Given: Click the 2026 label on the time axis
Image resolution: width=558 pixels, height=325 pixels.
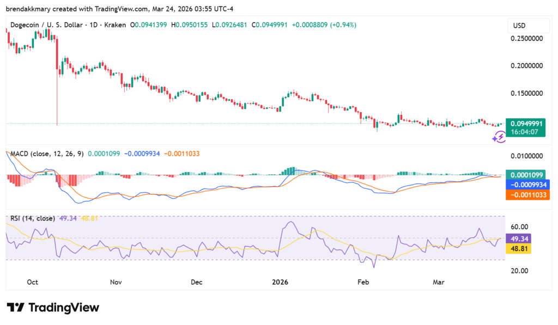Looking at the screenshot, I should (x=280, y=283).
